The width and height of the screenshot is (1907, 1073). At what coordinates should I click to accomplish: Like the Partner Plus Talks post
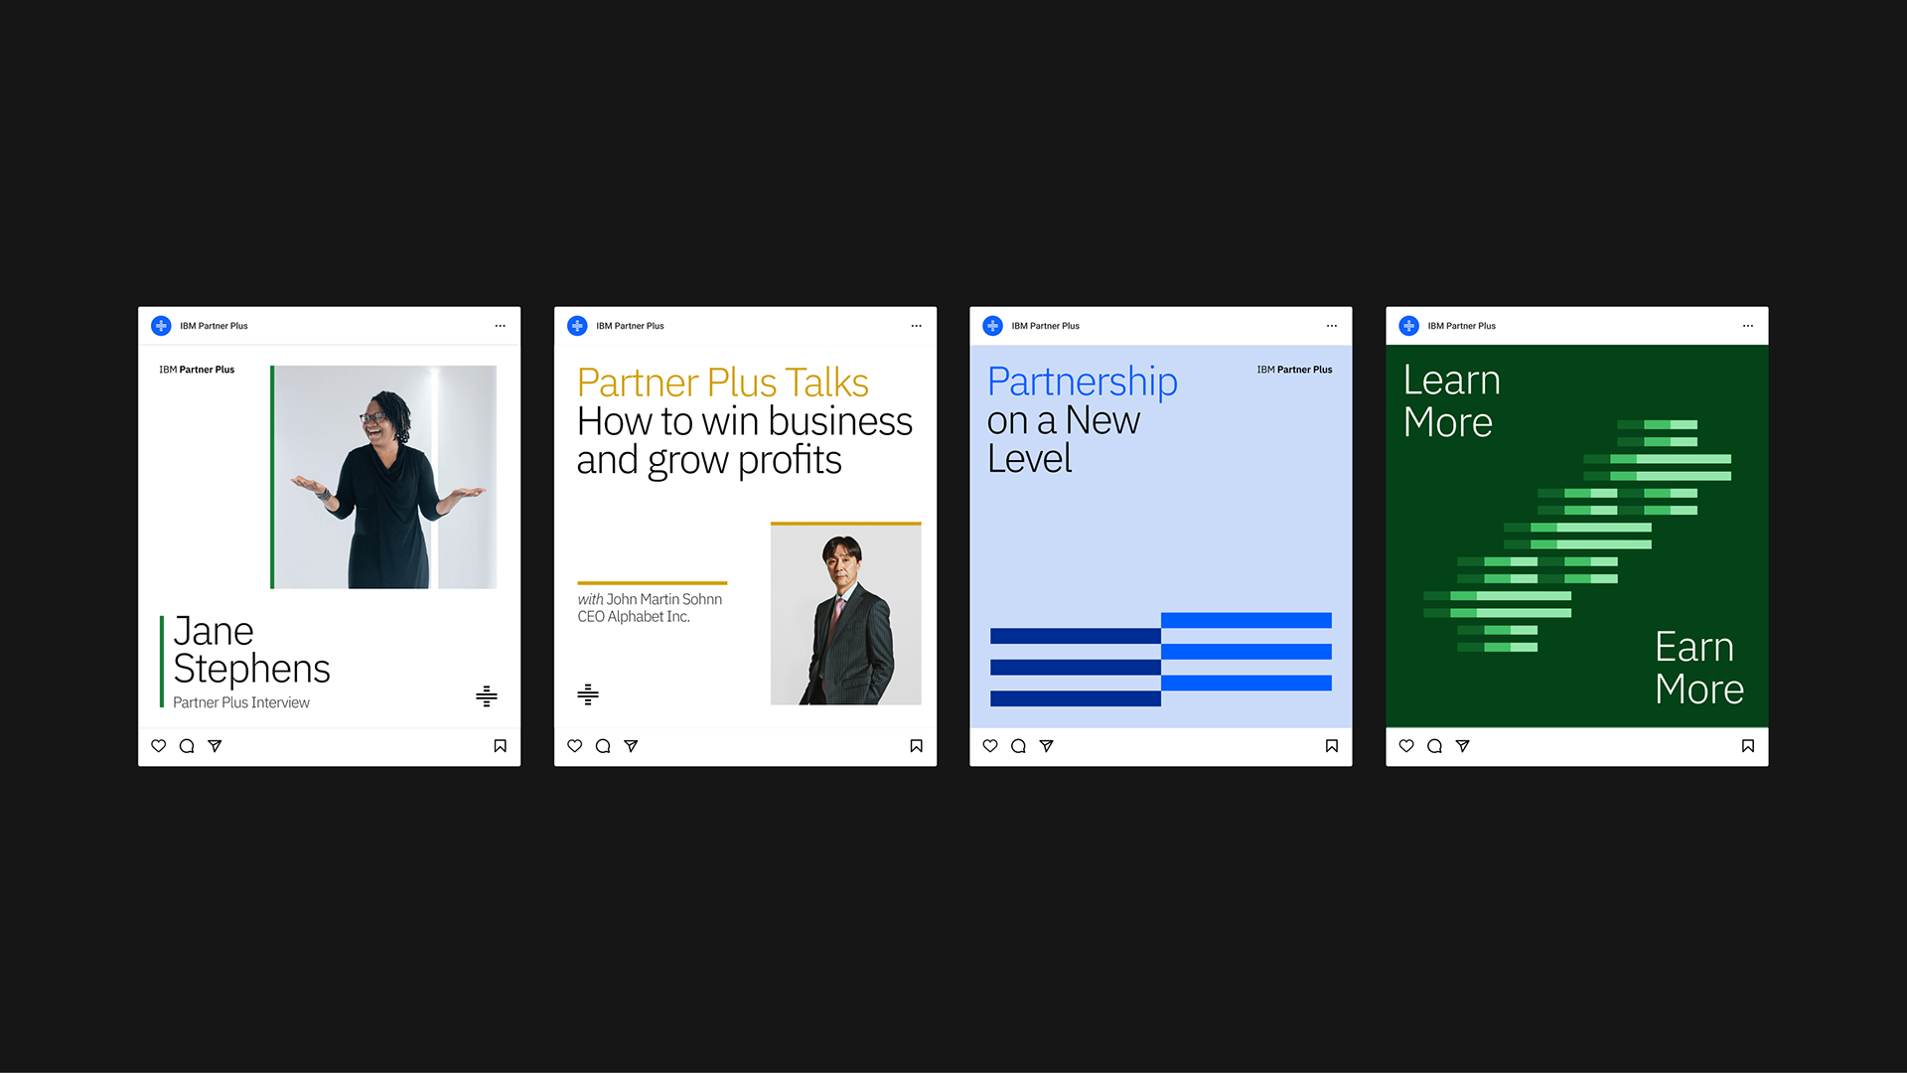tap(574, 746)
